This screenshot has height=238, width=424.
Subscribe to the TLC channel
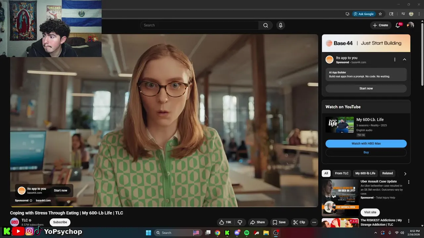click(60, 222)
